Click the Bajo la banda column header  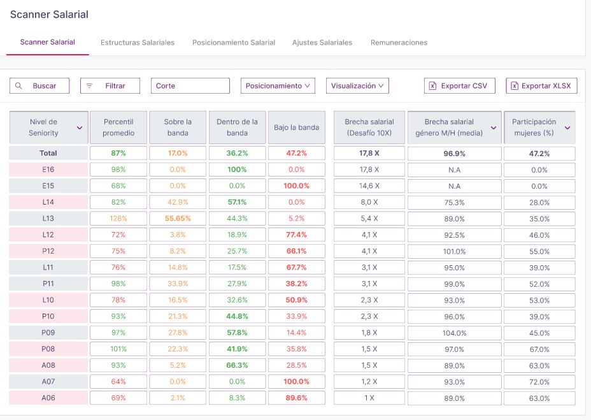coord(296,127)
